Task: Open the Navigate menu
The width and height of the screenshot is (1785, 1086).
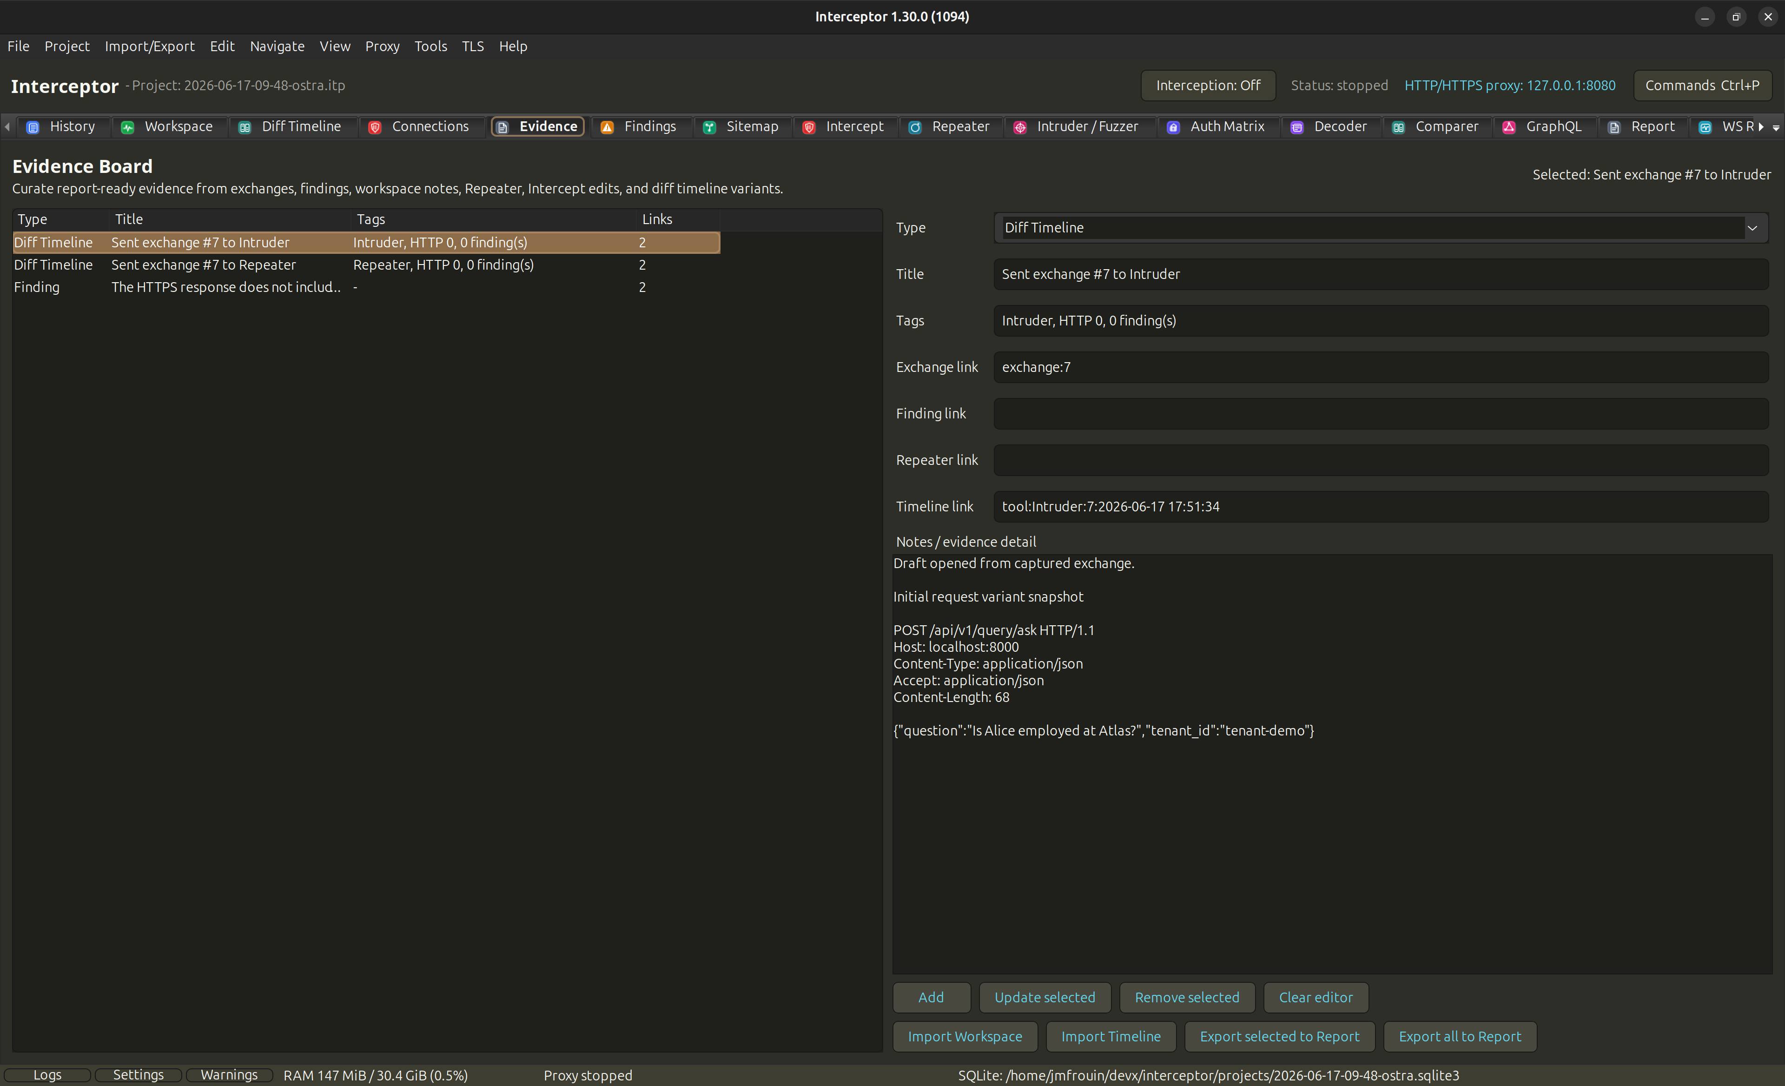Action: [277, 46]
